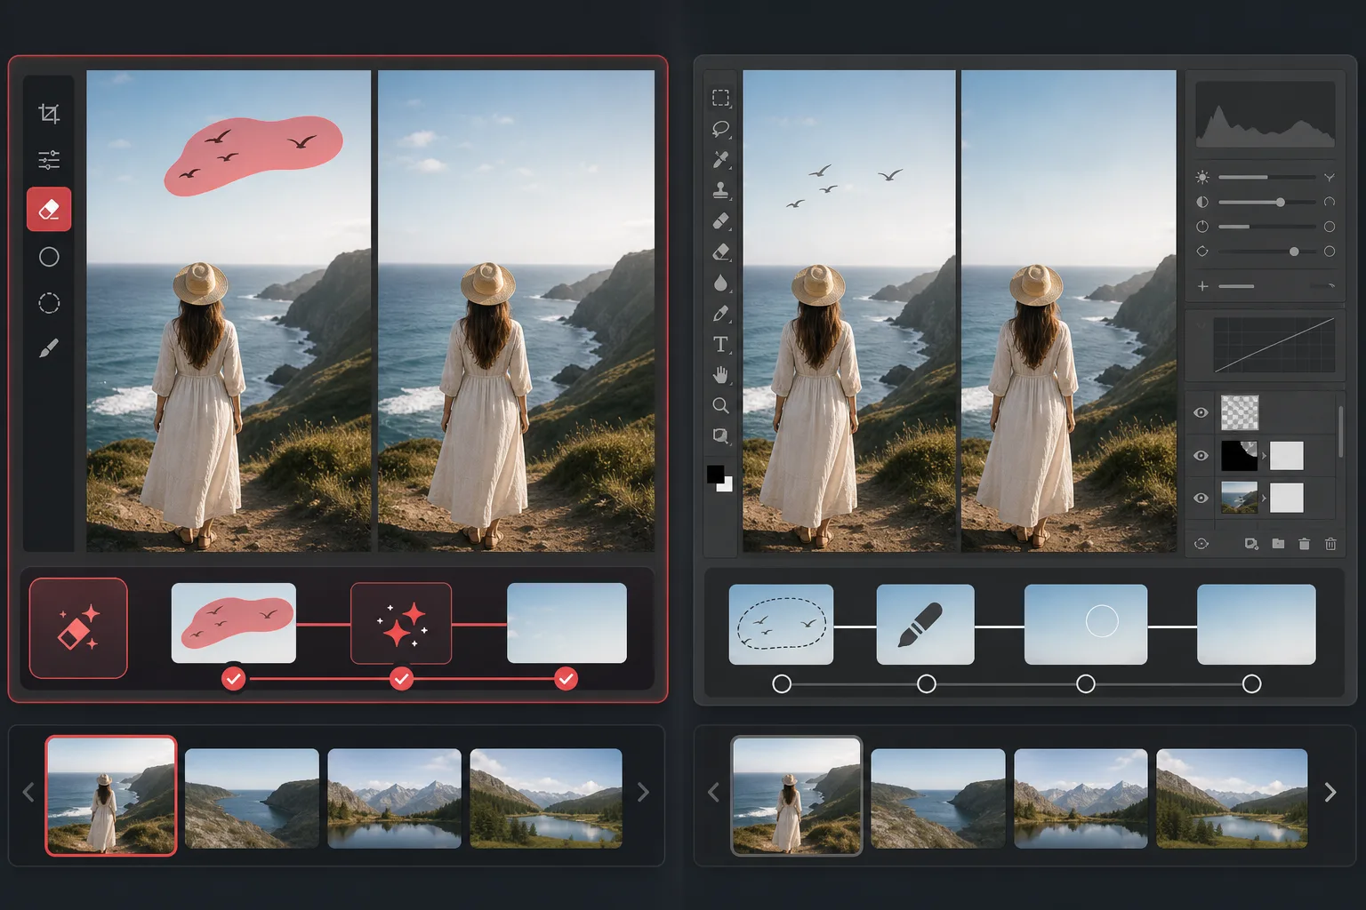Go to previous photos in left filmstrip
The height and width of the screenshot is (910, 1366).
coord(28,792)
